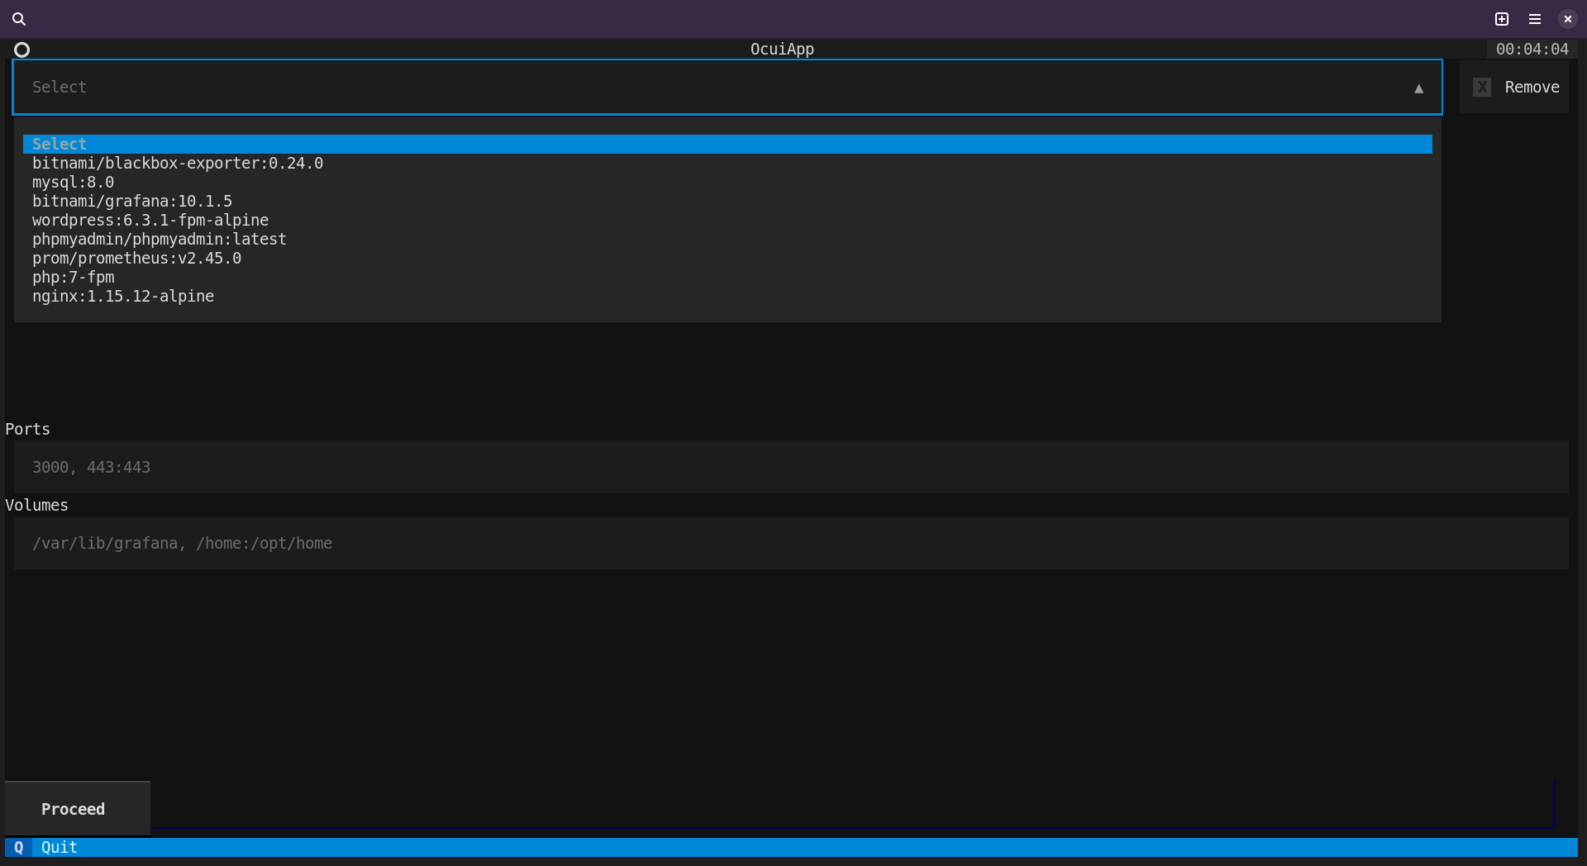Select mysql:8.0 from the list
Screen dimensions: 1587x866
(x=727, y=182)
